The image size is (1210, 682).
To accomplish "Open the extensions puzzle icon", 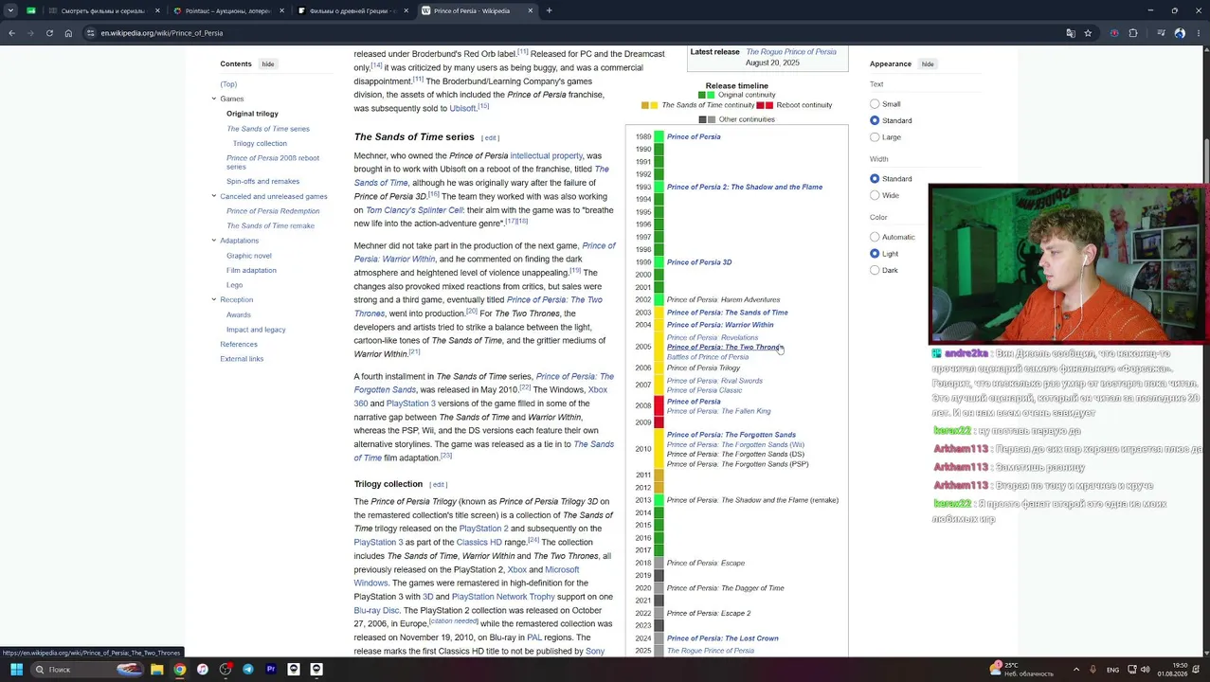I will point(1133,33).
